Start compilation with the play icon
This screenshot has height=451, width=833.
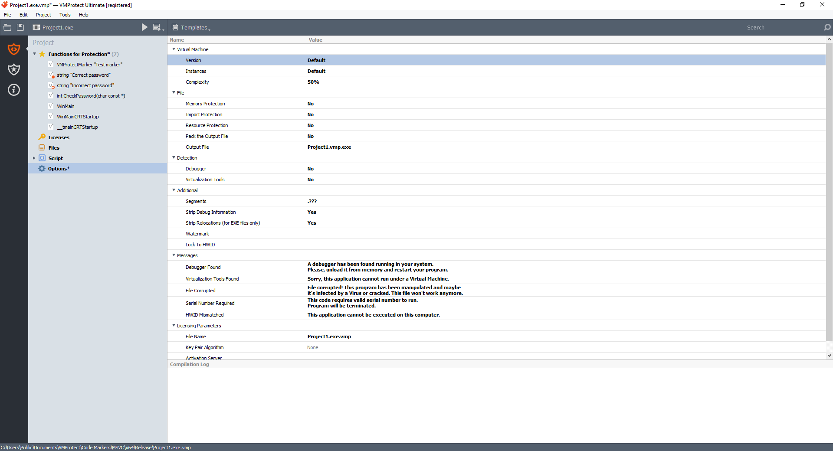click(144, 27)
